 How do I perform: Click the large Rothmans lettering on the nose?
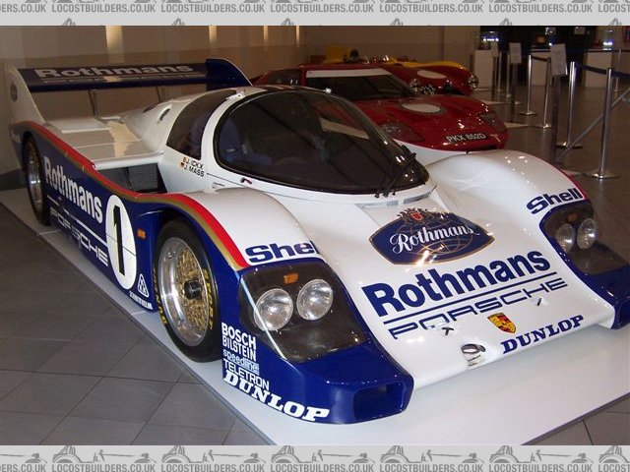457,282
